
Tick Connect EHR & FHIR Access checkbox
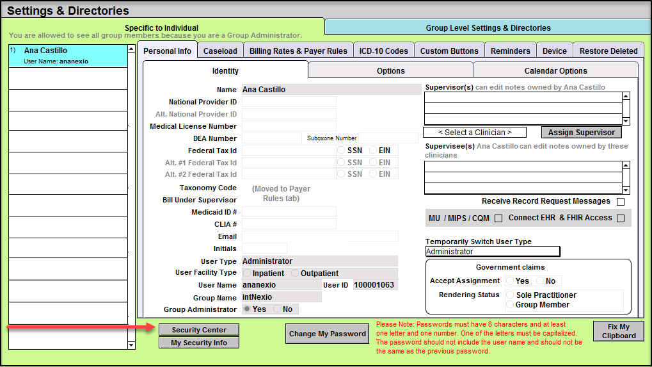[620, 218]
